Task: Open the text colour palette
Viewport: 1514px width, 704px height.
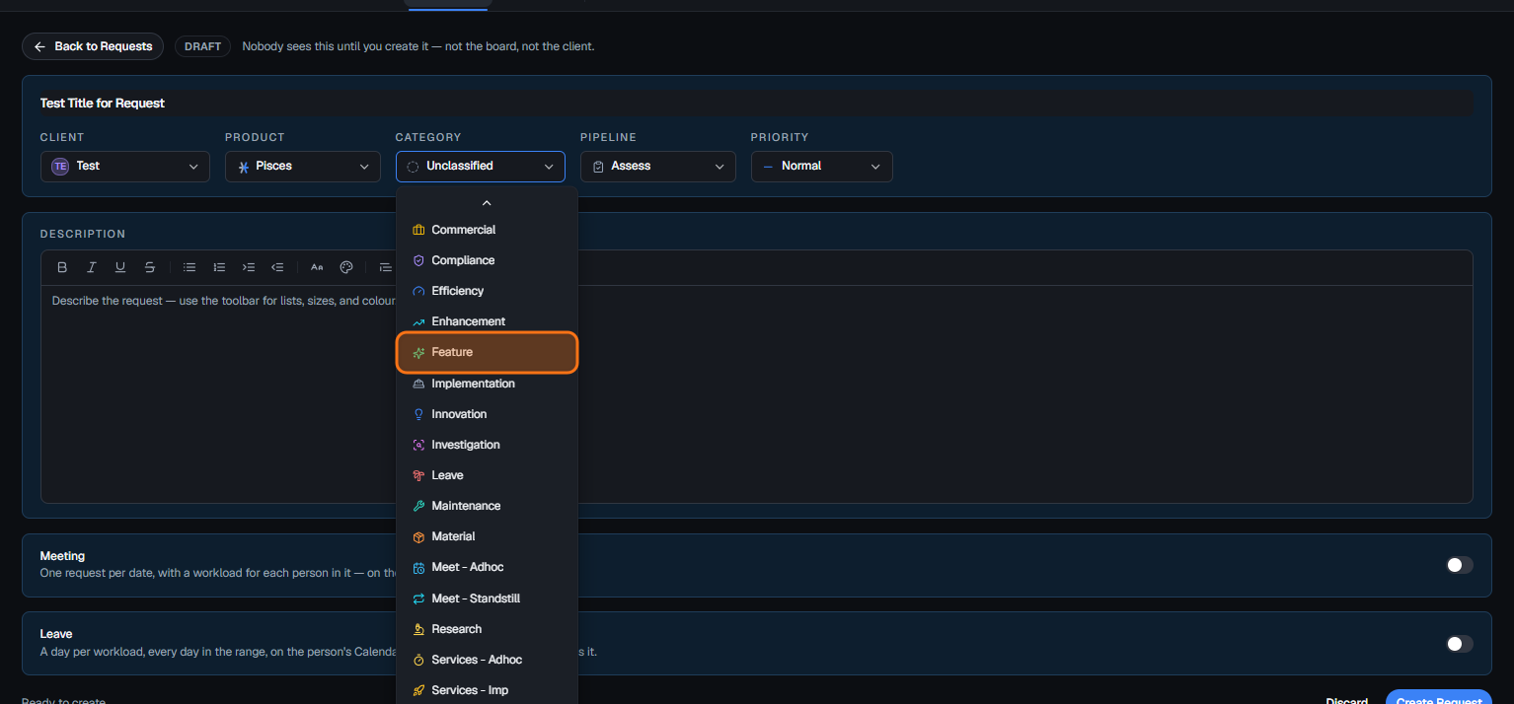Action: click(x=346, y=267)
